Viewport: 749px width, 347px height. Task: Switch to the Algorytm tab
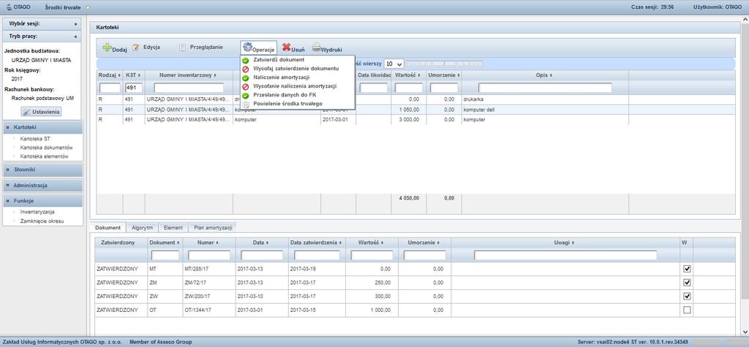point(143,228)
